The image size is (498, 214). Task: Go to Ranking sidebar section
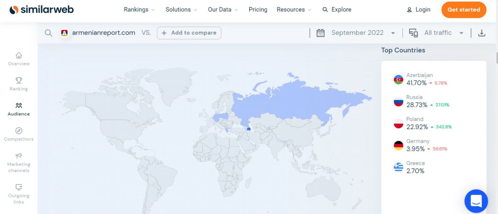[19, 84]
